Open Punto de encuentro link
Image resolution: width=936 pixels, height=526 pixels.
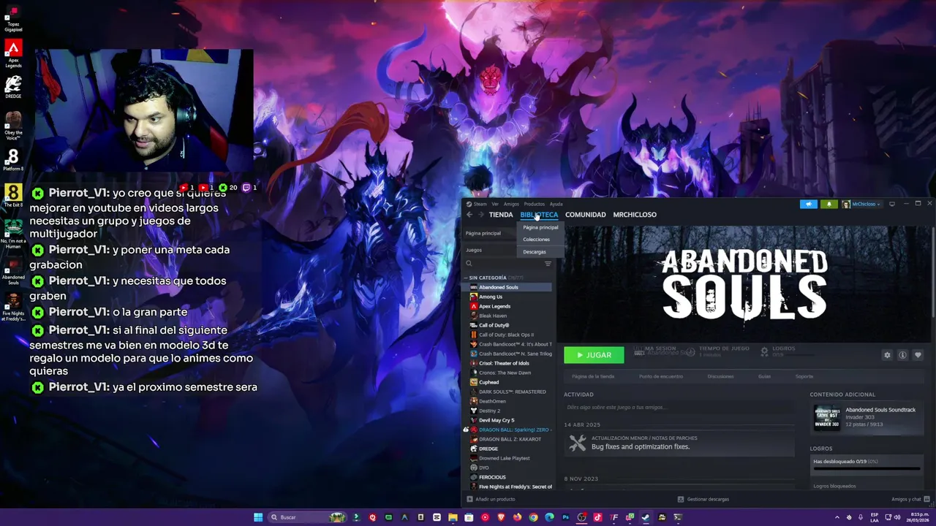(x=661, y=376)
